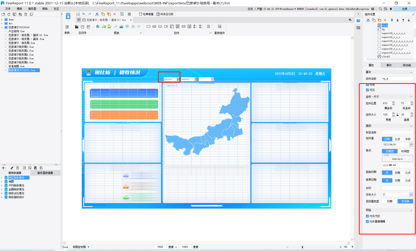
Task: Set 控件值 type to 字段
Action: 408,139
